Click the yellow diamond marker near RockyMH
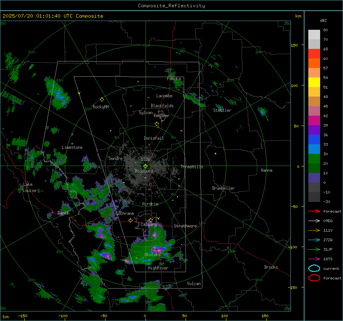The height and width of the screenshot is (321, 343). tap(102, 100)
